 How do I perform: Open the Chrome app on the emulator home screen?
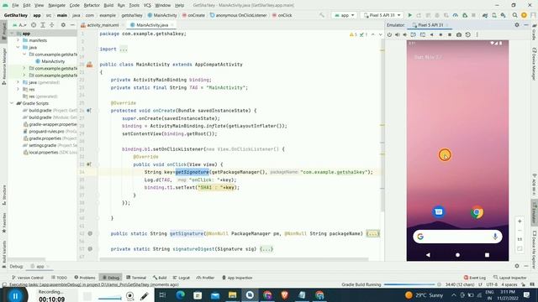477,212
